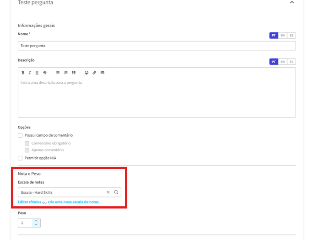Enable 'Permitir opção N/A' checkbox
The image size is (315, 240).
20,158
